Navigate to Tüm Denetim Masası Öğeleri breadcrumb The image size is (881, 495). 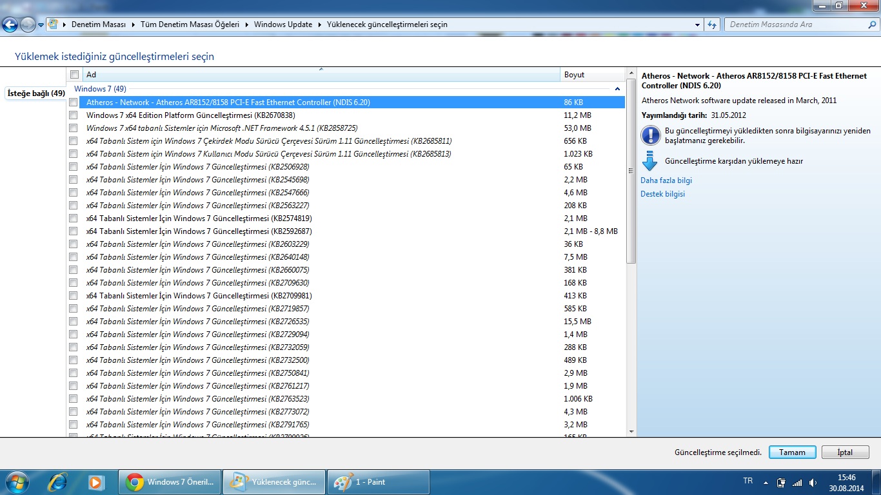pos(190,24)
